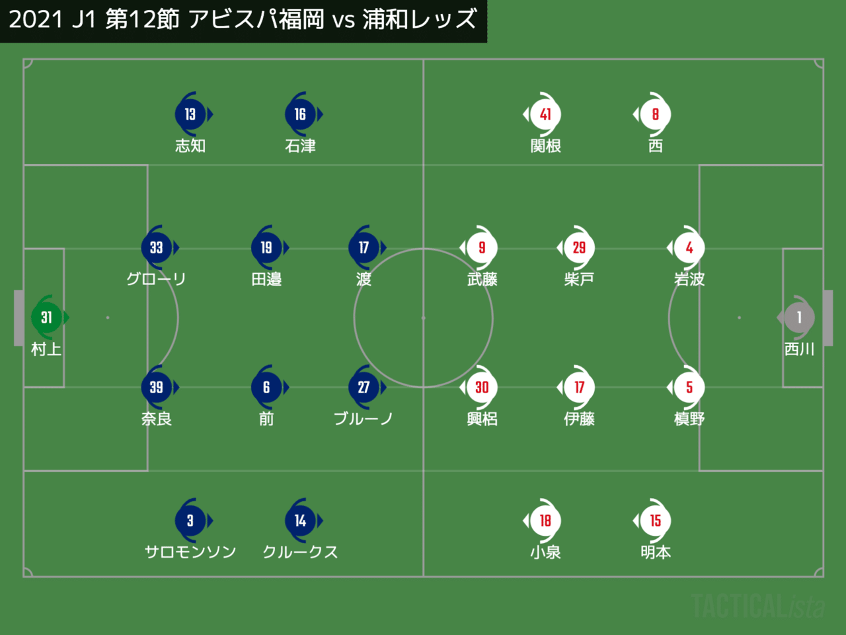
Task: Click the center spot of the pitch
Action: [x=424, y=318]
